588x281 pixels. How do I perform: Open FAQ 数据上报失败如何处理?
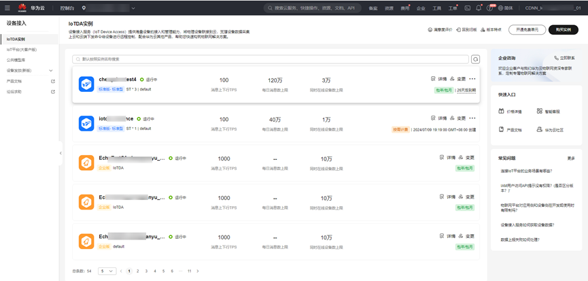520,239
